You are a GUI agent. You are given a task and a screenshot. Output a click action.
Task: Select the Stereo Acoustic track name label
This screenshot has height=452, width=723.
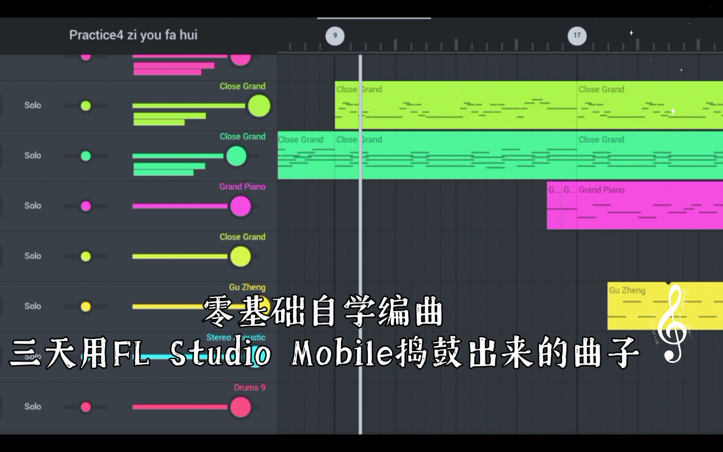(x=236, y=337)
